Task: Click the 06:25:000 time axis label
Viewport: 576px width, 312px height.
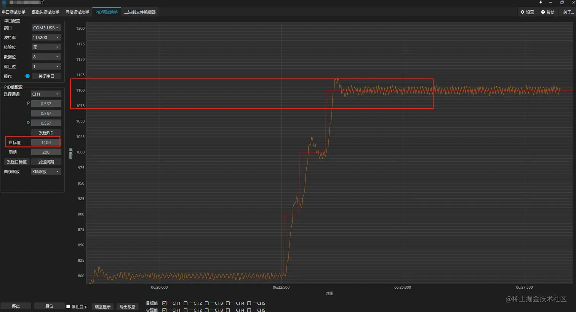Action: pos(403,287)
